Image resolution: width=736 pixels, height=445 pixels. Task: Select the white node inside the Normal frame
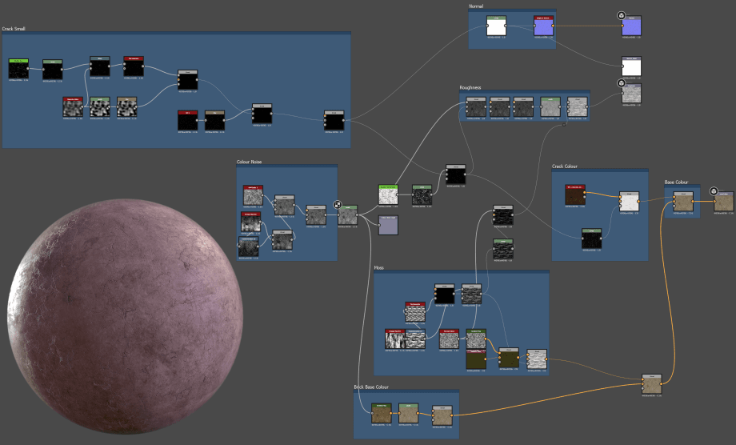[496, 26]
